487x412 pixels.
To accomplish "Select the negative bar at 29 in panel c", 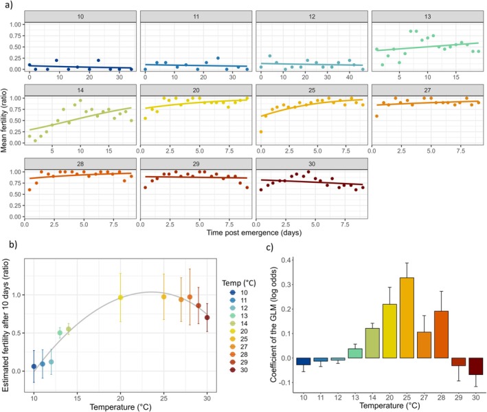I will pos(458,362).
